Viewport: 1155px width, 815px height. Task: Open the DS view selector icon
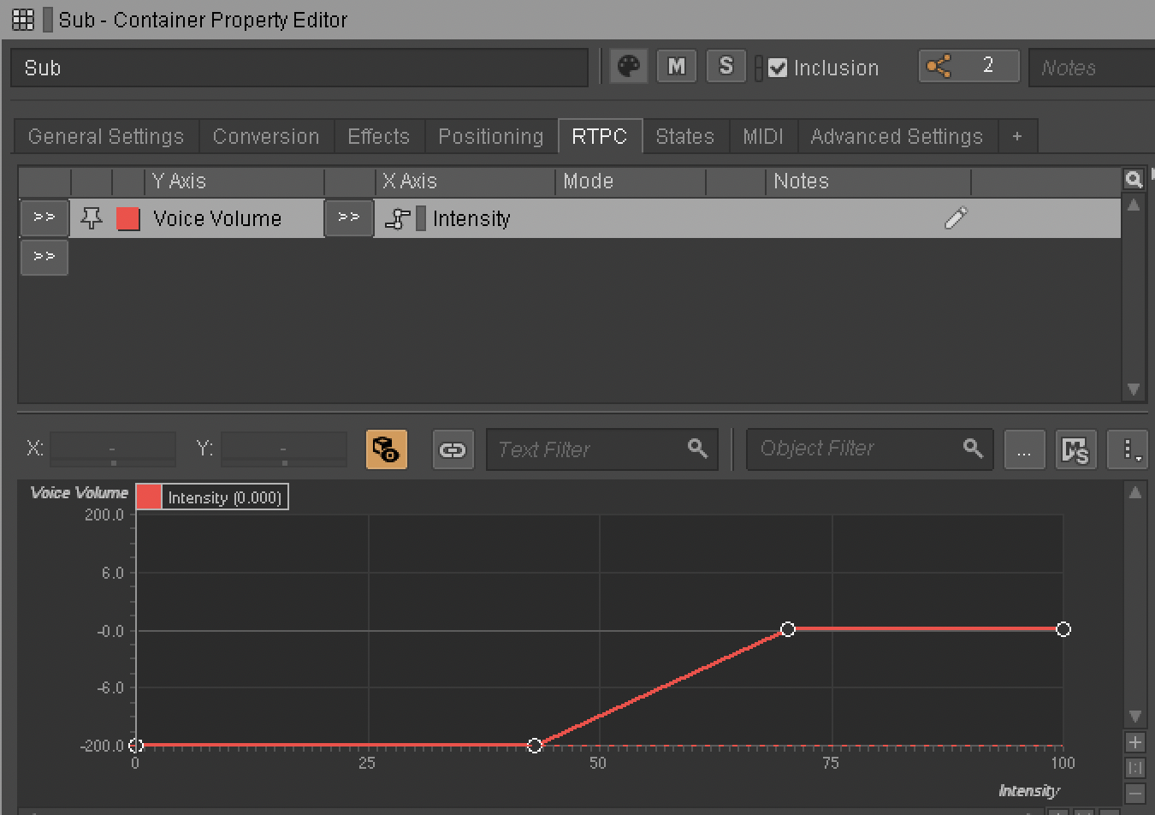pos(1075,449)
